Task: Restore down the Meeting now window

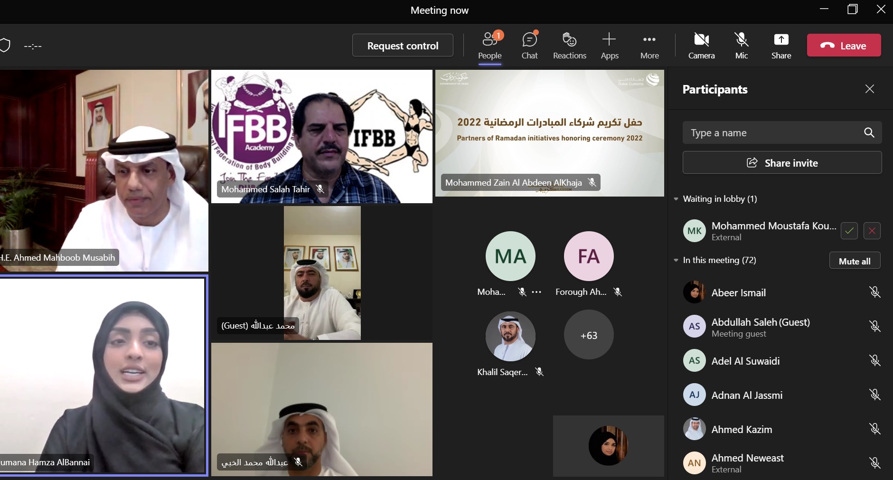Action: [x=853, y=9]
